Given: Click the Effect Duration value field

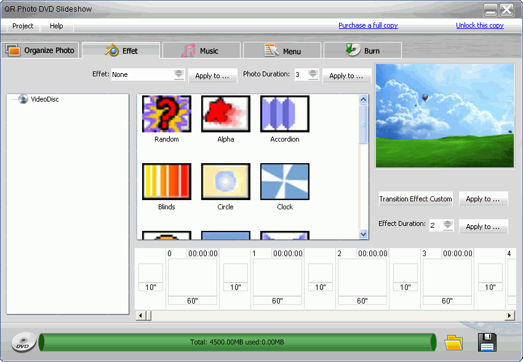Looking at the screenshot, I should pos(436,225).
